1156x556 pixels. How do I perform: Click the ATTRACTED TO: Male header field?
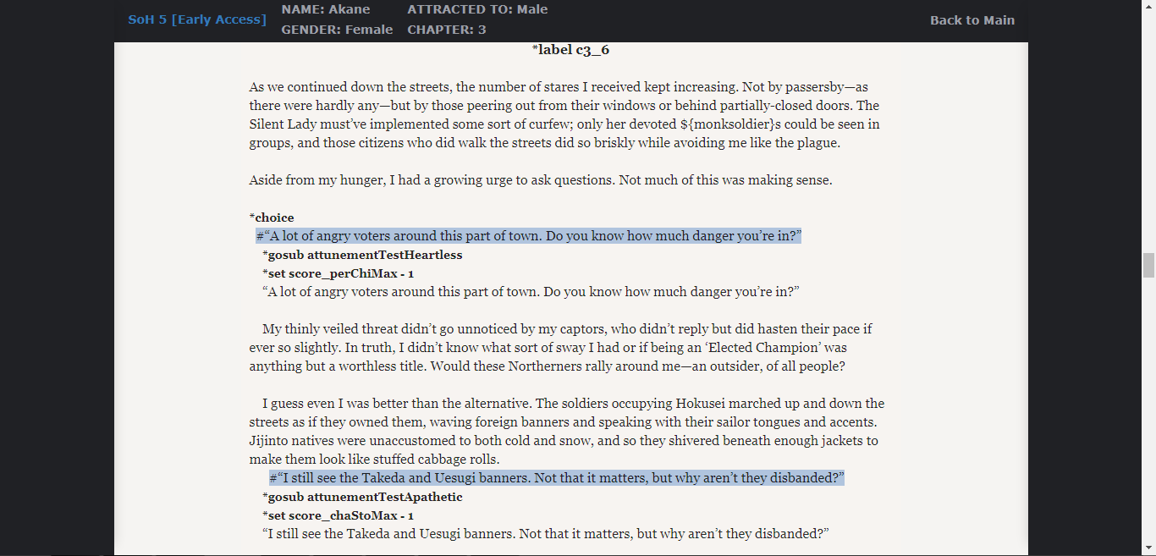477,9
